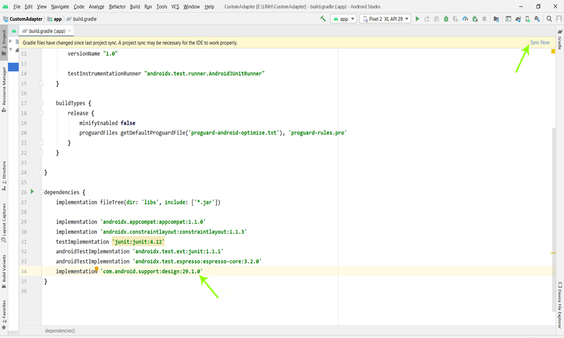Viewport: 564px width, 338px height.
Task: Click the dependencies{} breadcrumb at editor bottom
Action: pos(60,331)
